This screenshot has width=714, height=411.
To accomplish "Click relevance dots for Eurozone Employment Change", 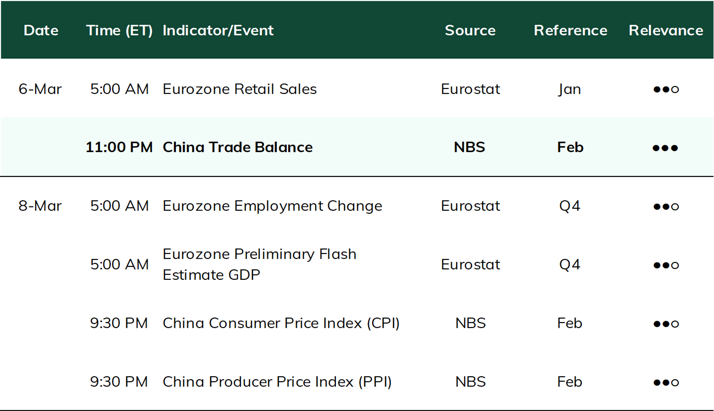I will tap(666, 206).
